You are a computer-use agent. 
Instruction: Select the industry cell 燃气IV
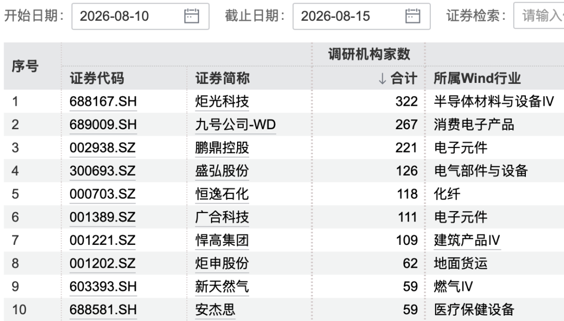coord(453,287)
